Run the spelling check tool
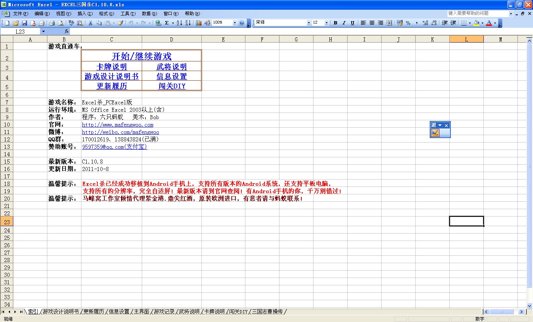The width and height of the screenshot is (533, 322). tap(71, 23)
